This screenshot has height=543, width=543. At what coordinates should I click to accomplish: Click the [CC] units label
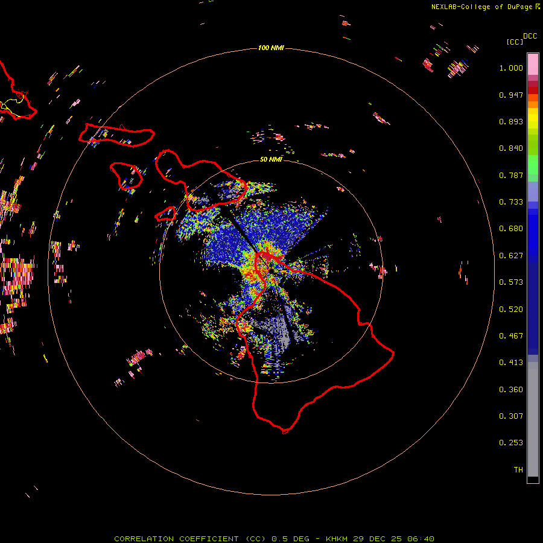pyautogui.click(x=515, y=42)
